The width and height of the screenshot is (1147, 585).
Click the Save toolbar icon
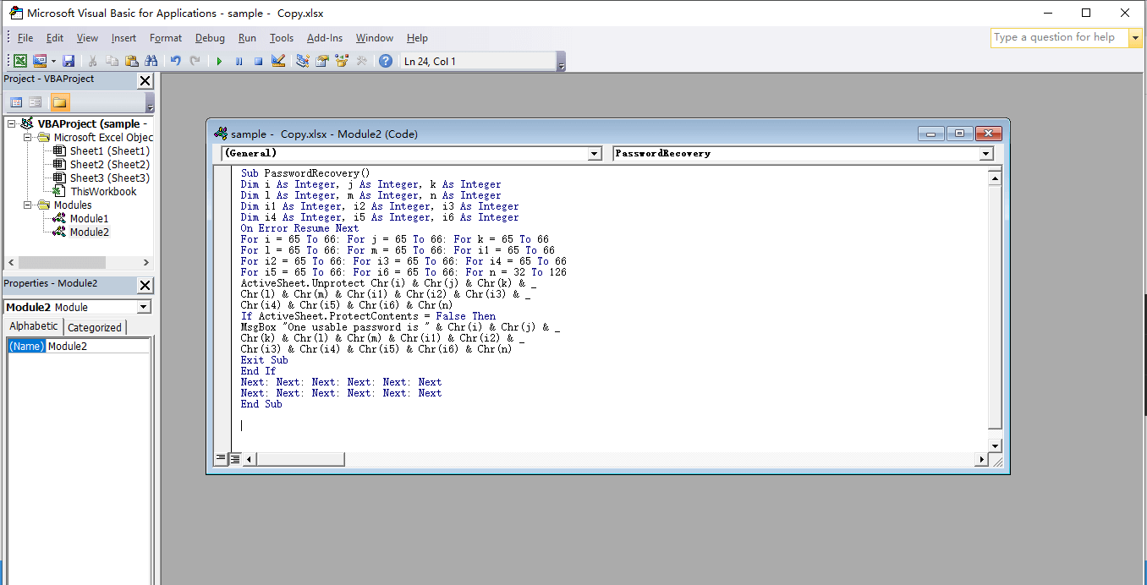pos(69,61)
